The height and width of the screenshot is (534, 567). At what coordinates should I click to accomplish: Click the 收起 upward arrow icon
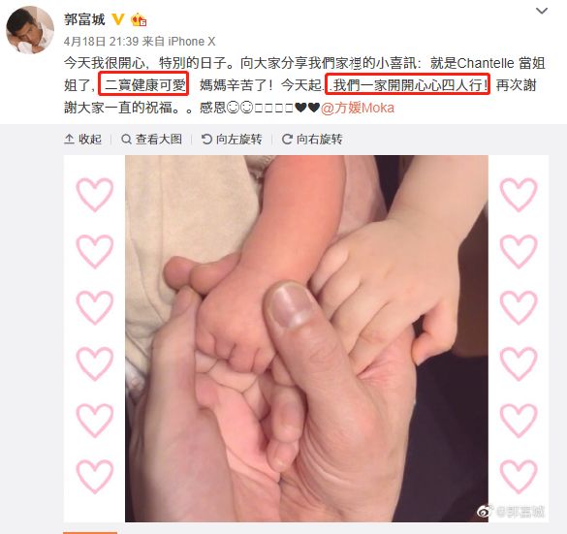pyautogui.click(x=69, y=140)
